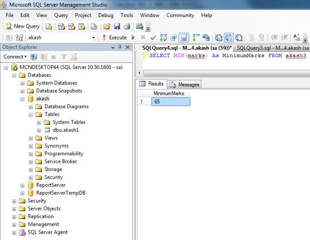Select result cell with value 65
The image size is (310, 240).
(x=171, y=101)
